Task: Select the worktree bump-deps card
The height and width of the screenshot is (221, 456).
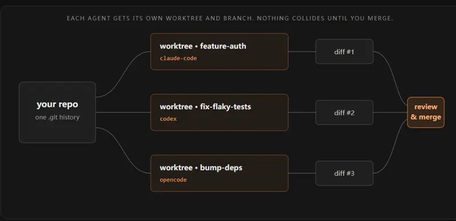Action: pos(219,173)
